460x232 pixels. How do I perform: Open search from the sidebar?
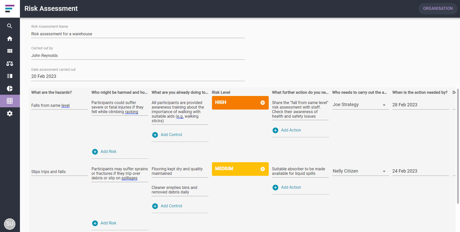[x=10, y=26]
